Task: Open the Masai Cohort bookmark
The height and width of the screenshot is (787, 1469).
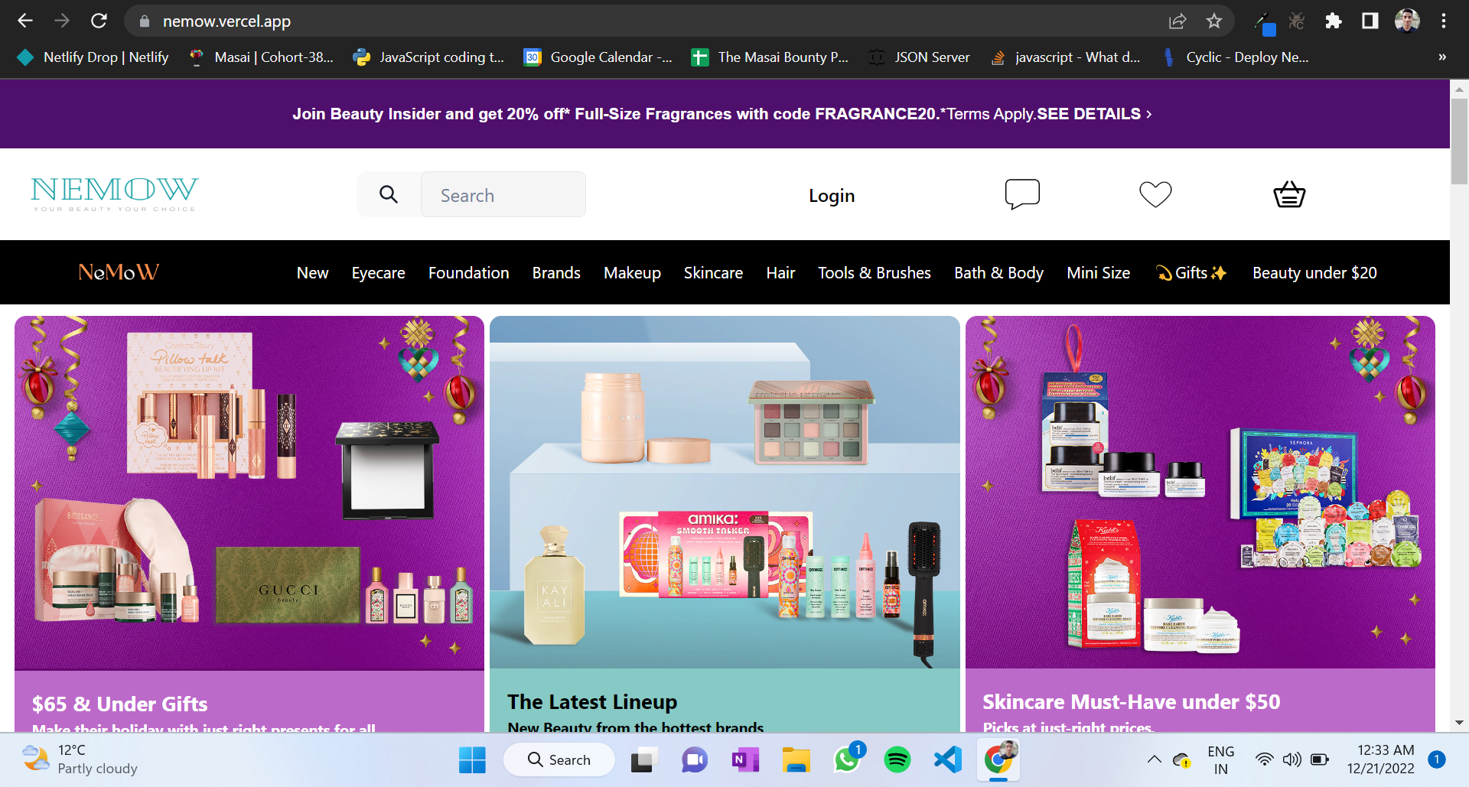Action: coord(262,57)
